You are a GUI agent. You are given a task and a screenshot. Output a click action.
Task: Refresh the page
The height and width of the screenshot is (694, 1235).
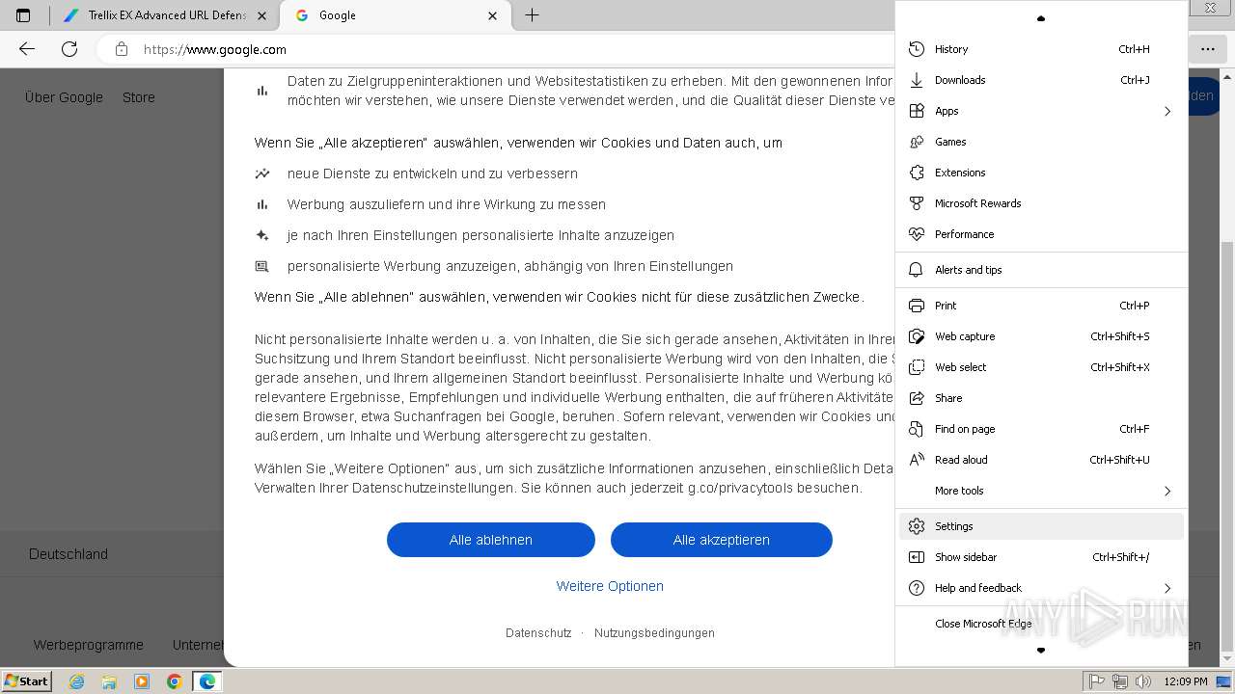[x=69, y=49]
